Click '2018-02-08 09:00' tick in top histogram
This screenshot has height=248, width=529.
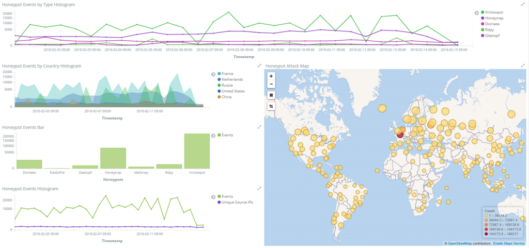point(240,49)
